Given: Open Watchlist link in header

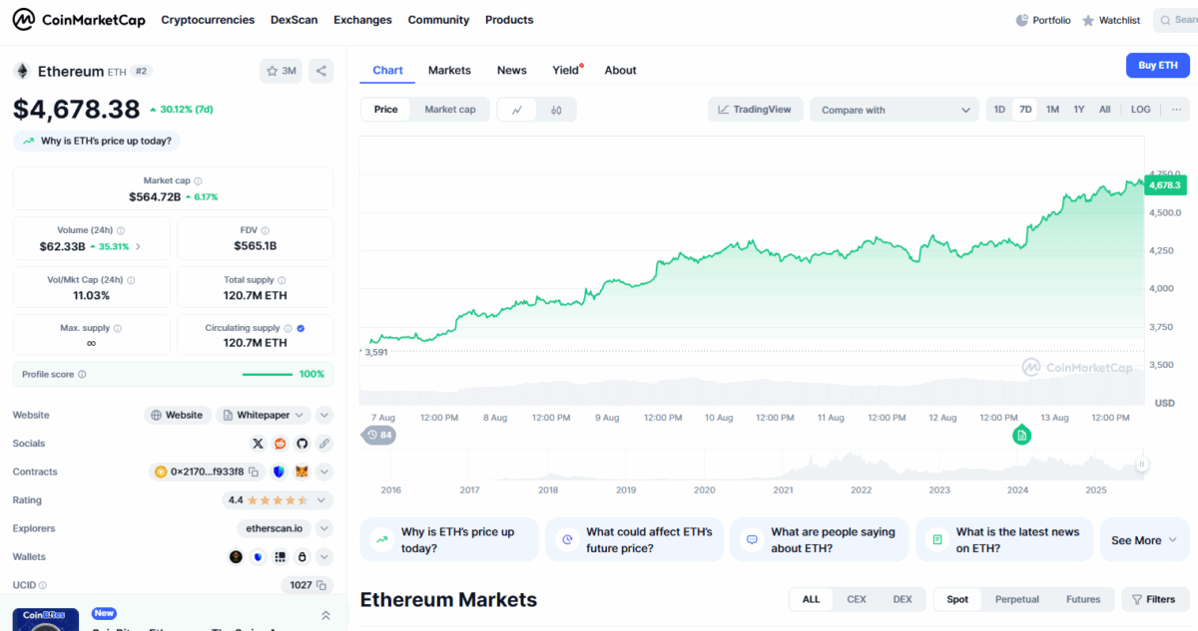Looking at the screenshot, I should (x=1111, y=20).
